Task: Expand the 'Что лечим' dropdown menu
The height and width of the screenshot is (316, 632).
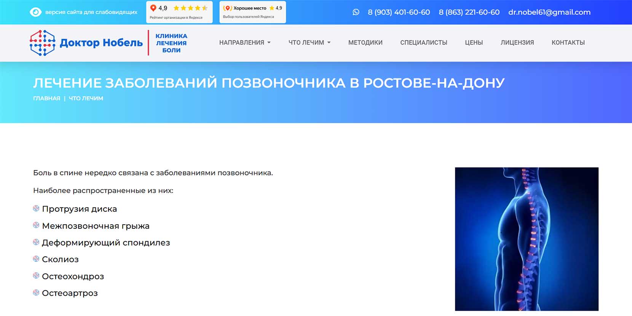Action: (309, 43)
